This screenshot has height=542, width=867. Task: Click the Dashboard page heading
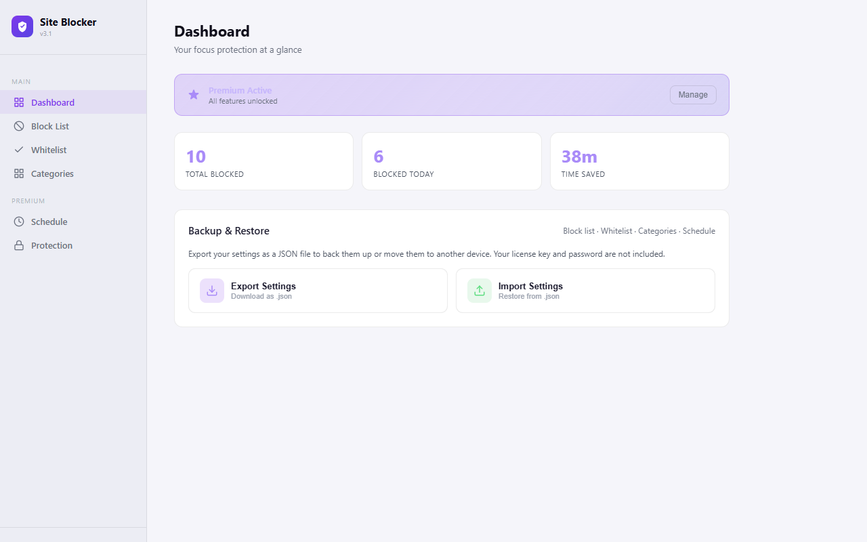[212, 31]
